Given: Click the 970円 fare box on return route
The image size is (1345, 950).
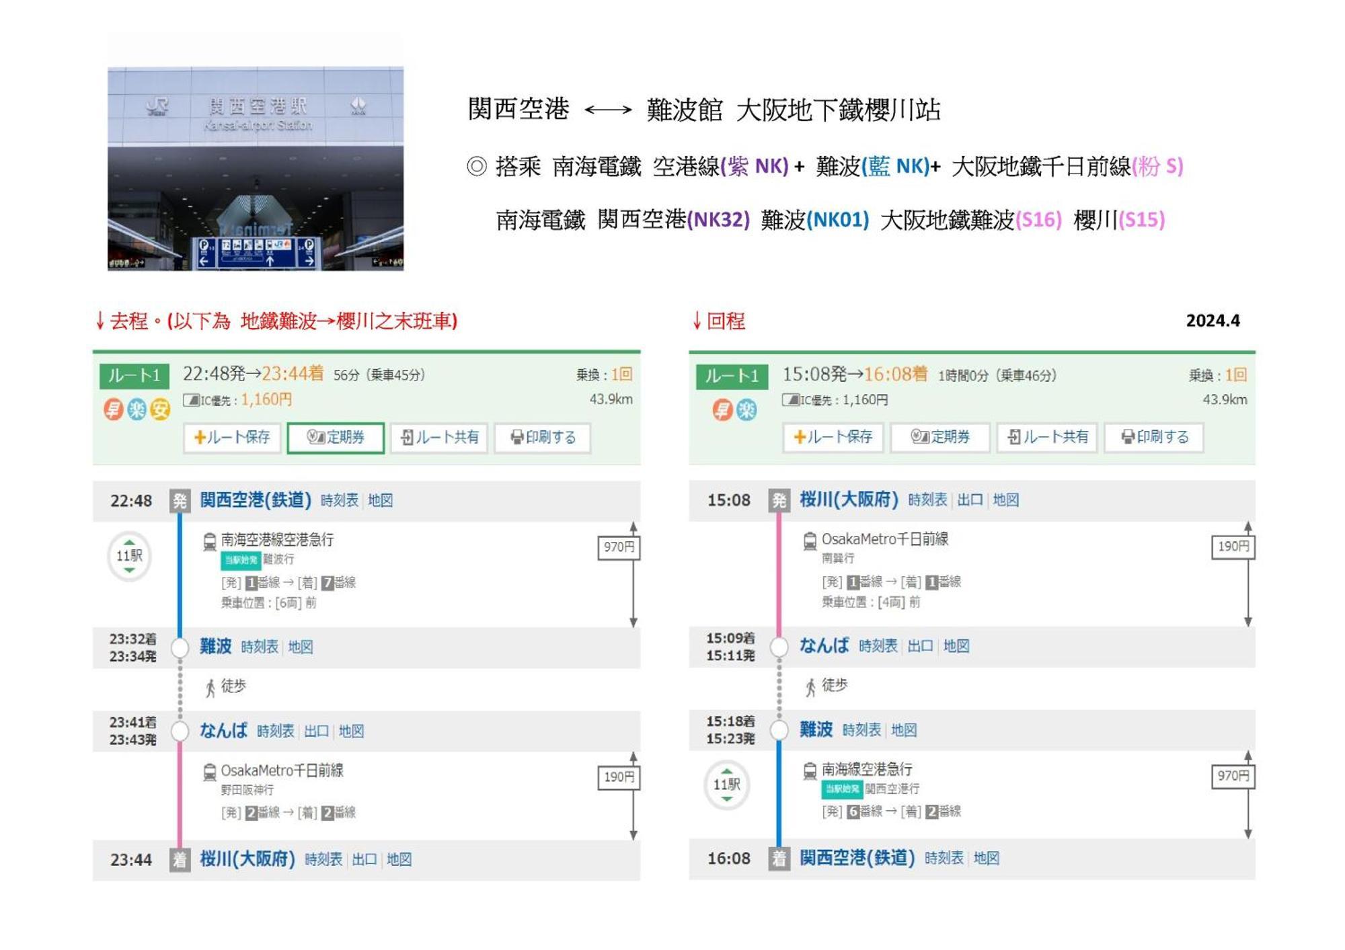Looking at the screenshot, I should point(1233,777).
